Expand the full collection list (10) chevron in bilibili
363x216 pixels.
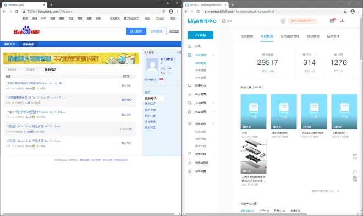(338, 191)
